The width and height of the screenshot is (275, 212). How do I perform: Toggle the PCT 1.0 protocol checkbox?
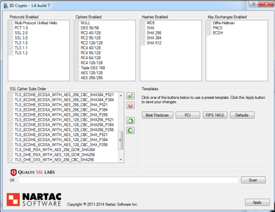pyautogui.click(x=11, y=28)
